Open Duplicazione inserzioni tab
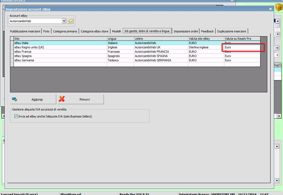 [x=232, y=31]
